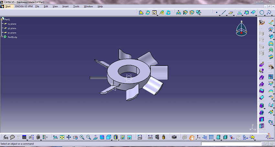Click the Zoom Out magnifier
Screen dimensions: 275x147
click(x=89, y=137)
